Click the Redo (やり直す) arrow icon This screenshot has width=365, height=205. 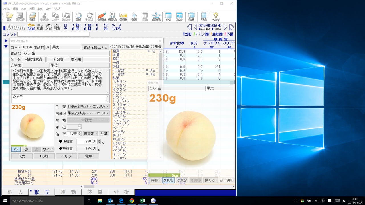(x=90, y=17)
